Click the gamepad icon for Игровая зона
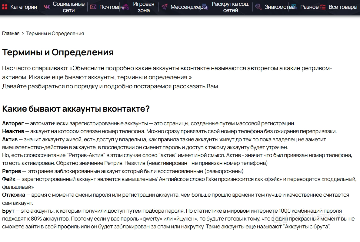 coord(126,7)
